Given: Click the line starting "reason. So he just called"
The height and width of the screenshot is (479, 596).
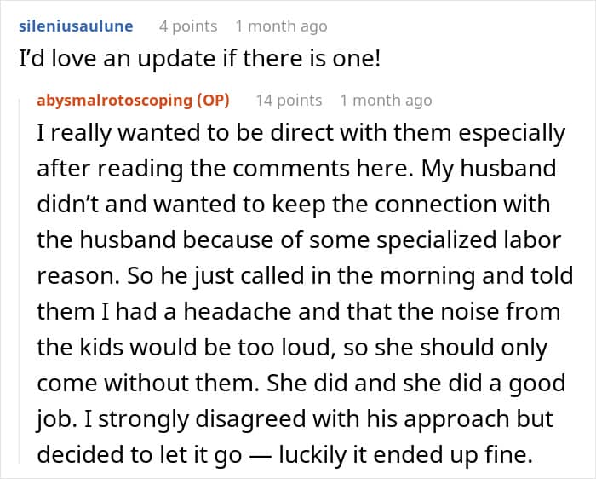Looking at the screenshot, I should tap(302, 278).
